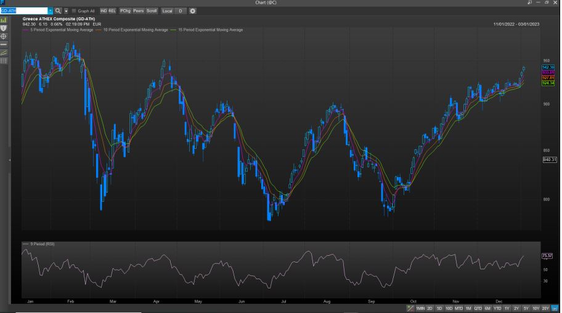Pick the trend lines tool in sidebar
Image resolution: width=562 pixels, height=313 pixels.
click(x=4, y=52)
